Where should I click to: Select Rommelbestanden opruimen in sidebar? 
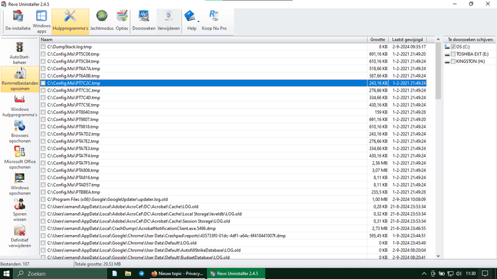tap(20, 79)
